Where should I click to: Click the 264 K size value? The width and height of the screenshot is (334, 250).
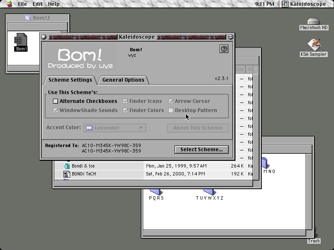(x=237, y=166)
